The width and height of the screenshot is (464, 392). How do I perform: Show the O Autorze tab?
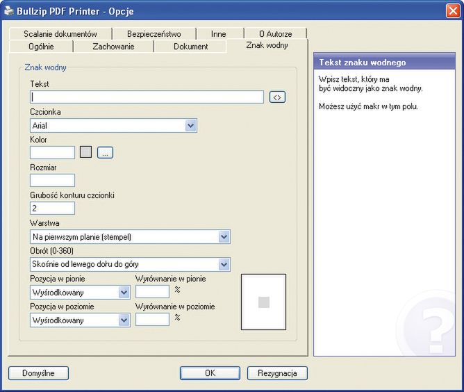[276, 34]
